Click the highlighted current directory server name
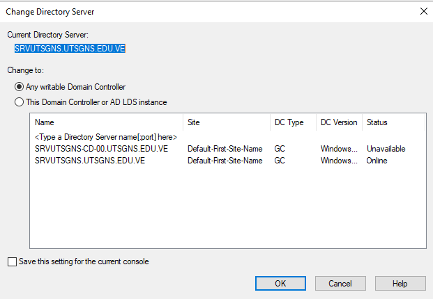433x299 pixels. tap(70, 49)
